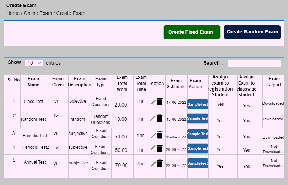The width and height of the screenshot is (288, 185).
Task: Click Downloaded report status for Class Test
Action: (x=273, y=103)
